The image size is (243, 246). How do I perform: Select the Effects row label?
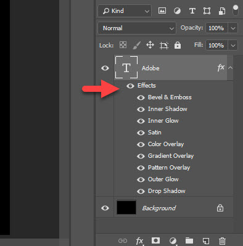coord(147,86)
